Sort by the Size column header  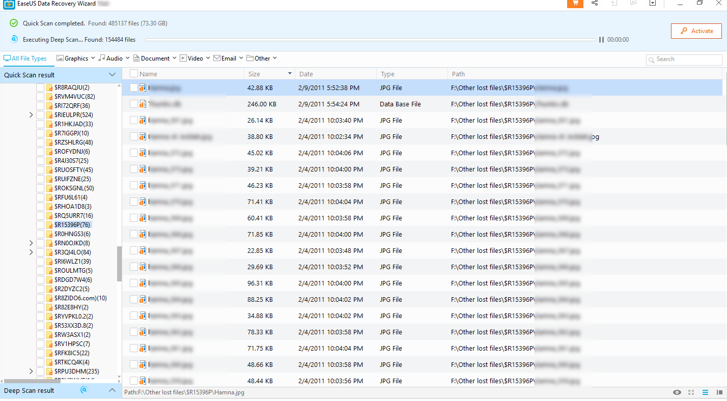[x=270, y=74]
